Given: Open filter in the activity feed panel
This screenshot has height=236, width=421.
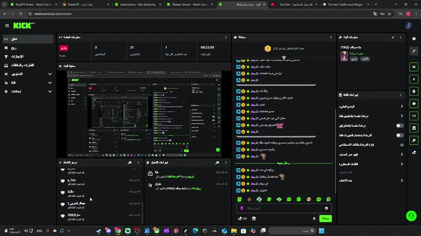Looking at the screenshot, I should (130, 163).
